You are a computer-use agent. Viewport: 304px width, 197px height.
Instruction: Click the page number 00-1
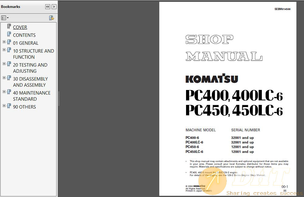pyautogui.click(x=285, y=187)
